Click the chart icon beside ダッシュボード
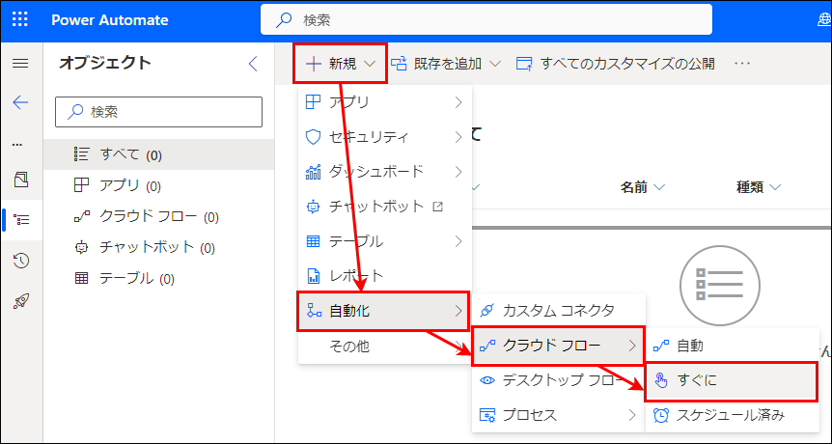 314,172
